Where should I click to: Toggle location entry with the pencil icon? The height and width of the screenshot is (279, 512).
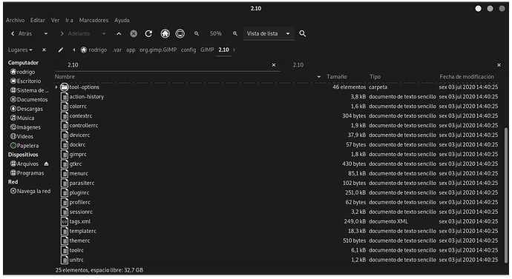point(61,50)
